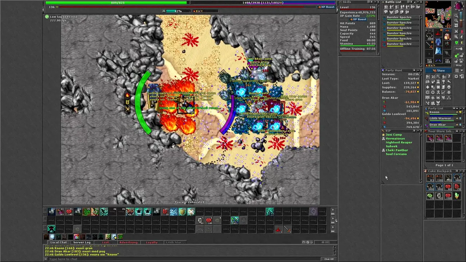This screenshot has width=466, height=262.
Task: Click Joni Camp in the VIP list
Action: tap(394, 135)
